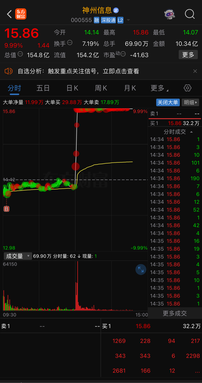Tap the bottom 卖1 order row
Image resolution: width=202 pixels, height=383 pixels.
pyautogui.click(x=50, y=326)
